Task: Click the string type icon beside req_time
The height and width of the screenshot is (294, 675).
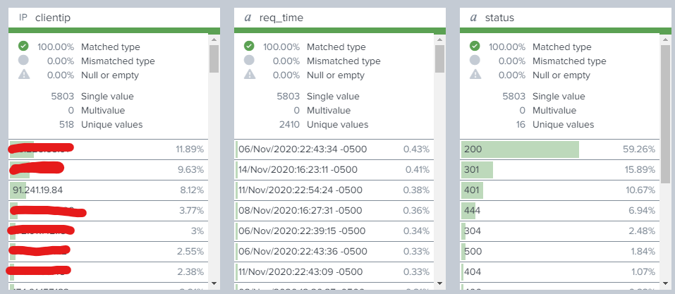Action: pyautogui.click(x=247, y=18)
